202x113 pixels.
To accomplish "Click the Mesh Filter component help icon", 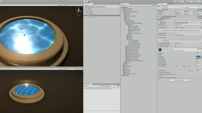I will click(199, 16).
